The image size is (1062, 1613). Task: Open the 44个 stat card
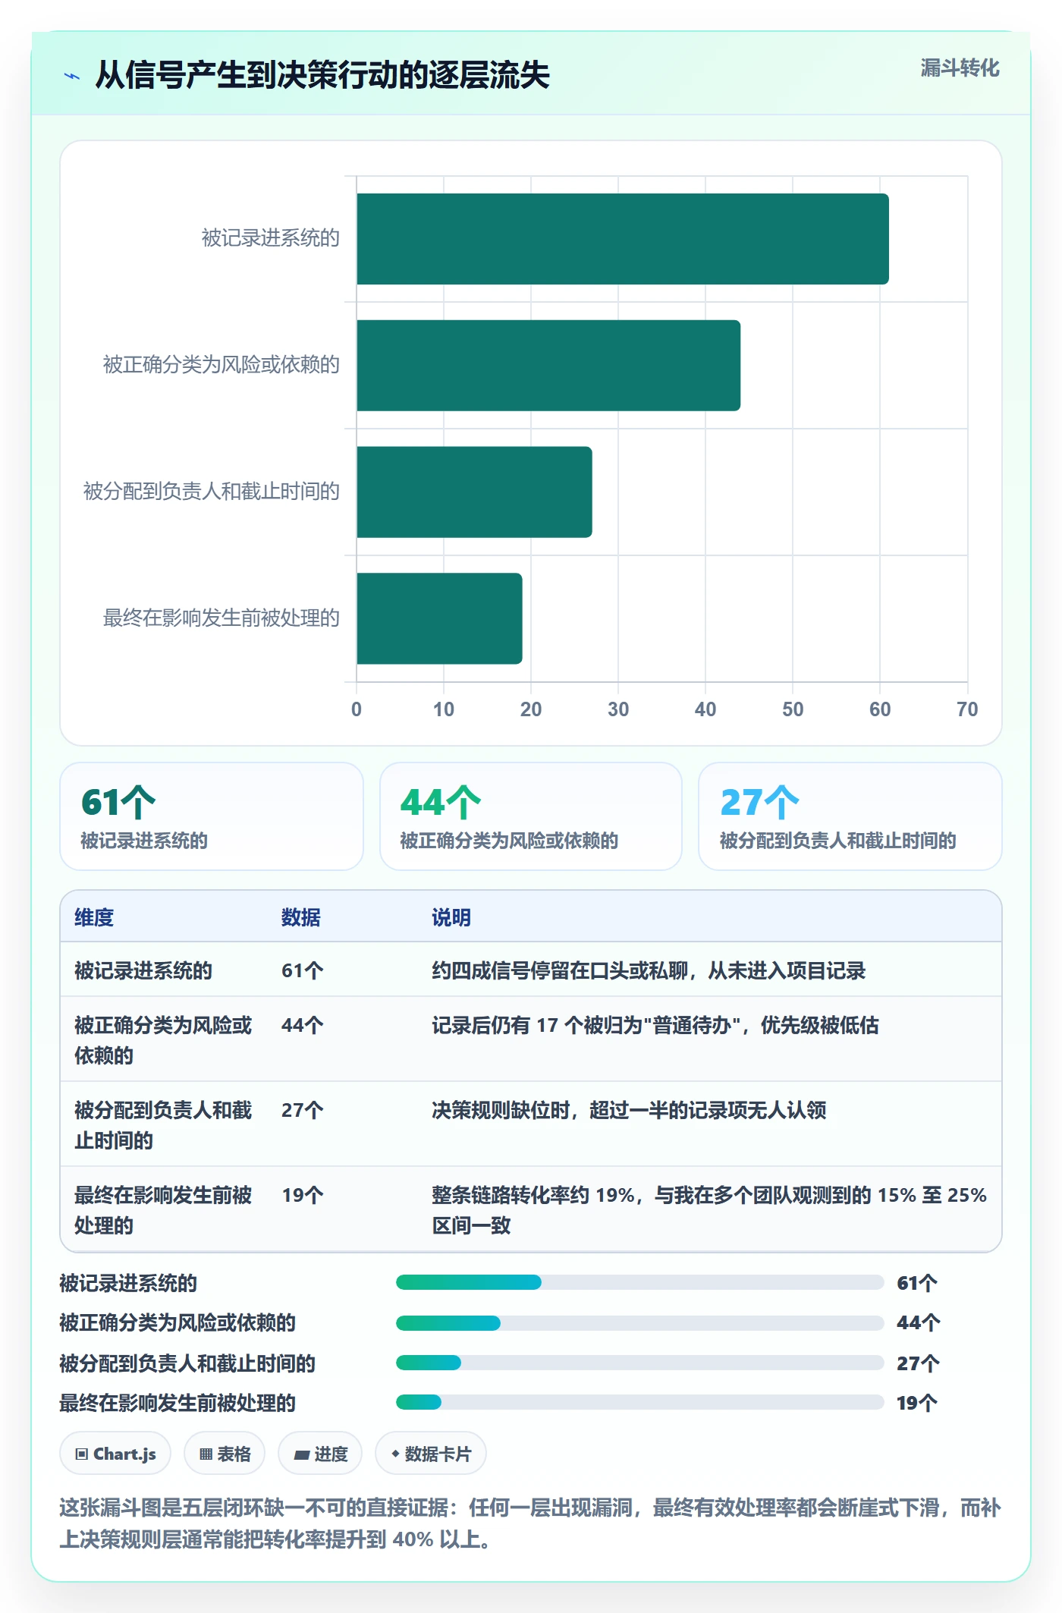click(x=531, y=816)
